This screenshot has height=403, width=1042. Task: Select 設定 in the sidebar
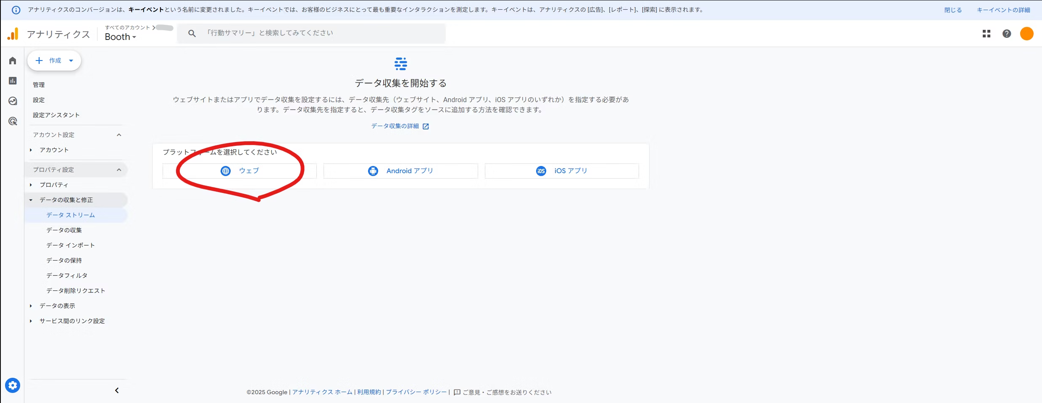click(x=39, y=100)
